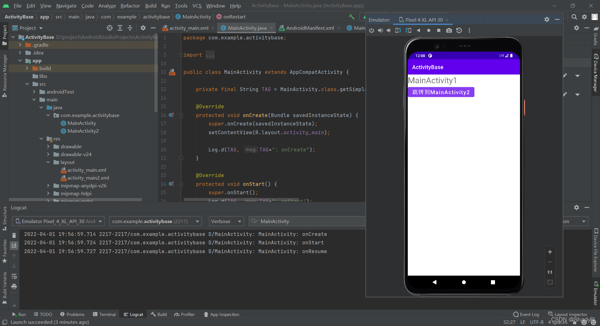Open the VCS menu

197,6
